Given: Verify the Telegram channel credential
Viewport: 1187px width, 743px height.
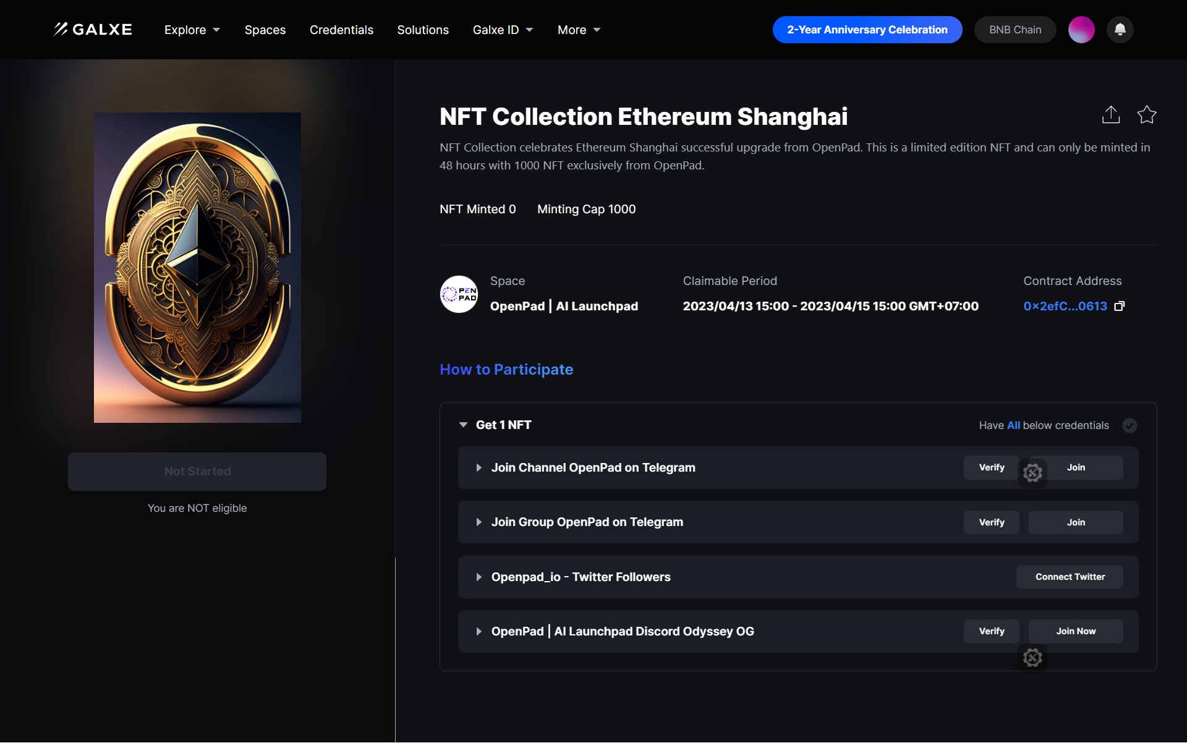Looking at the screenshot, I should (992, 467).
